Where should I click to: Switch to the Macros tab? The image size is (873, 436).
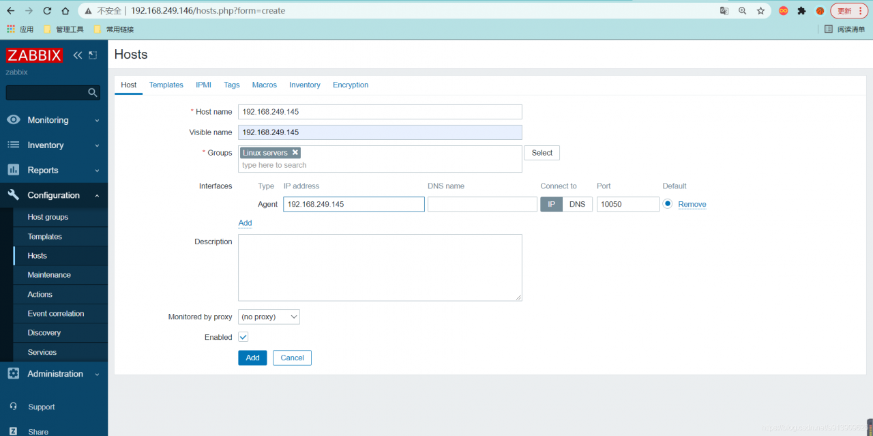pyautogui.click(x=265, y=85)
